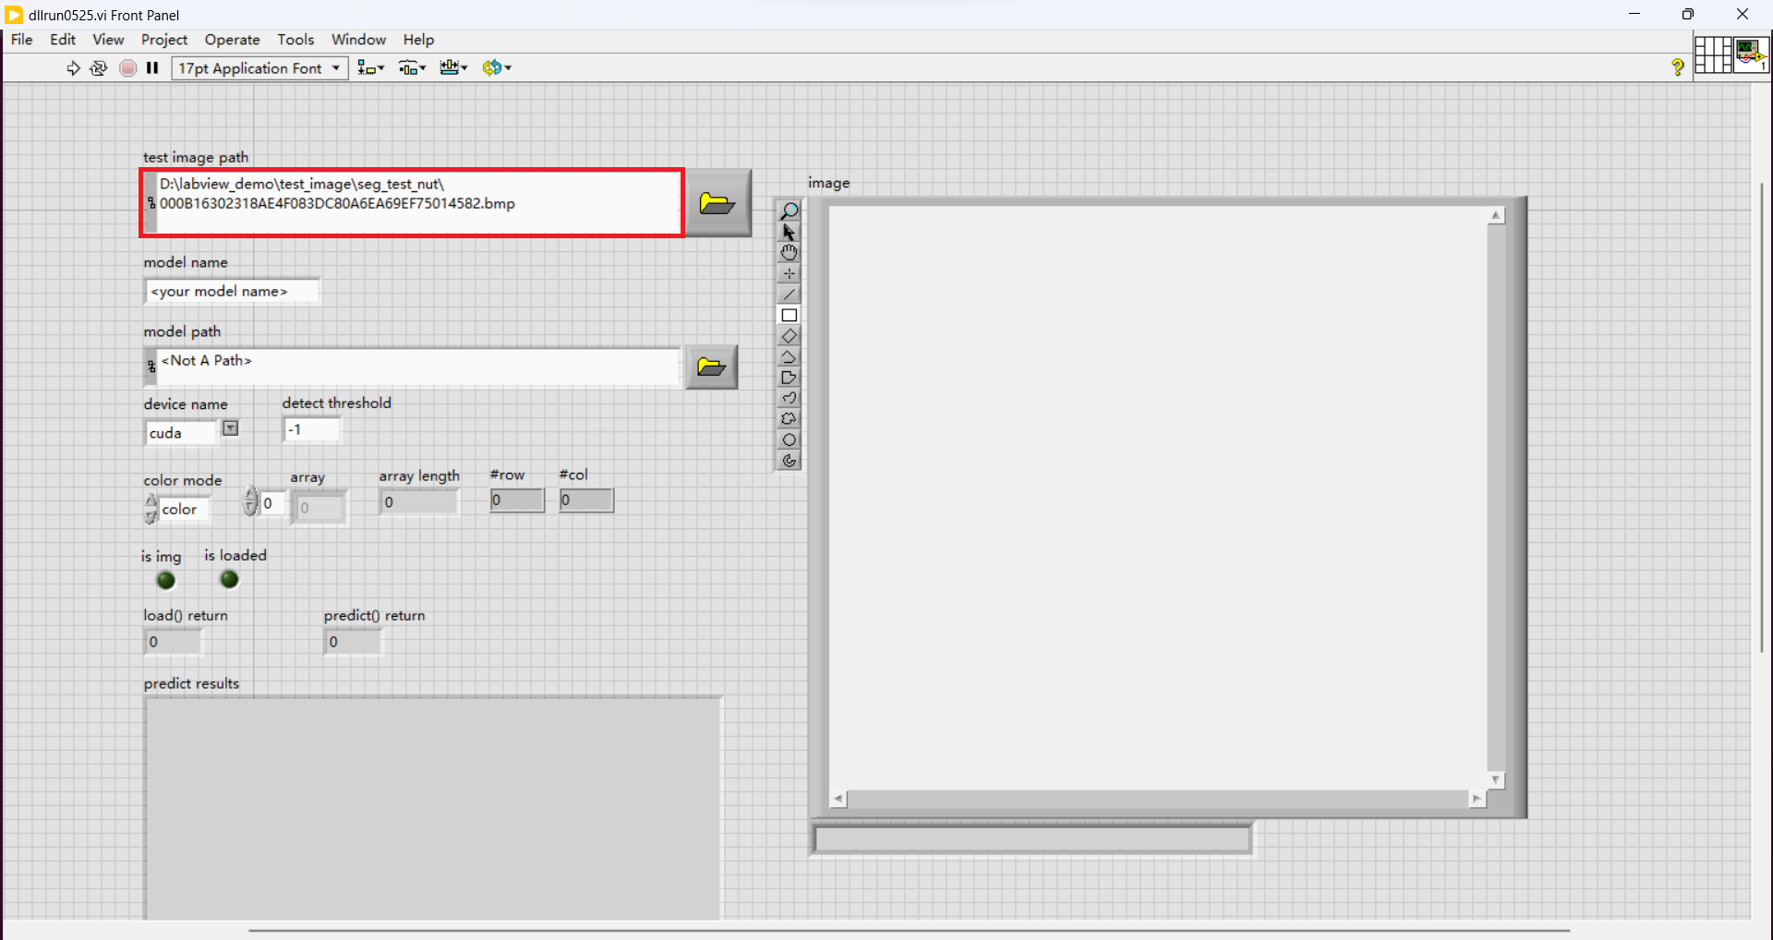Click the Run arrow button
Image resolution: width=1773 pixels, height=940 pixels.
click(x=73, y=68)
